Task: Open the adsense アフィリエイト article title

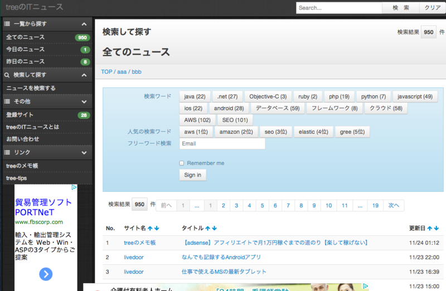Action: (x=276, y=243)
